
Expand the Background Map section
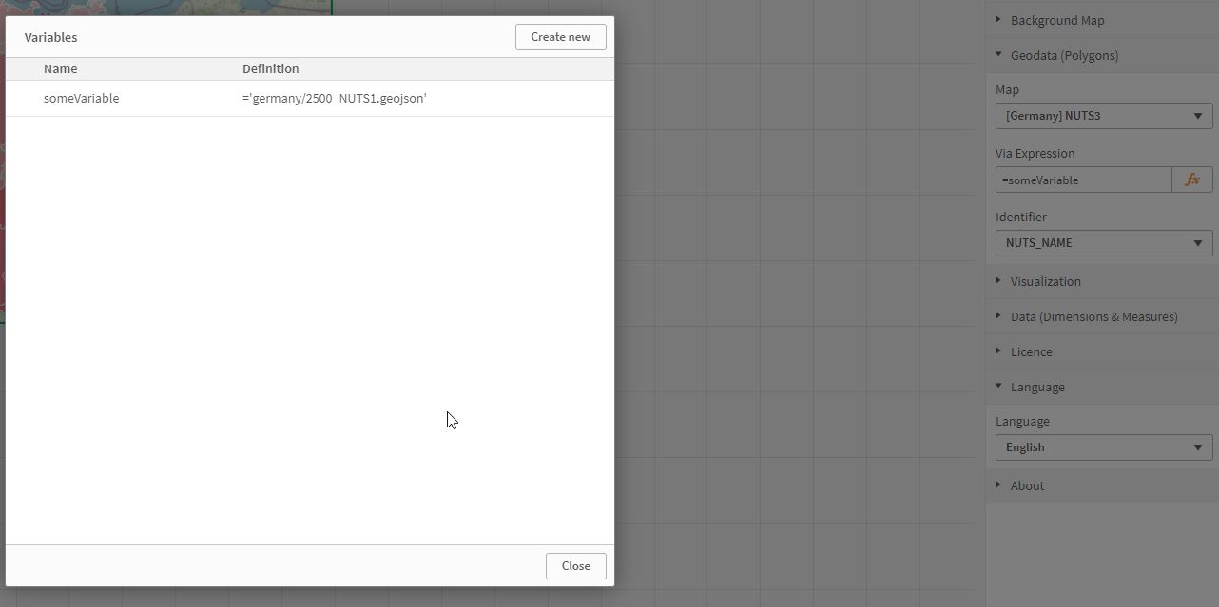[x=1056, y=20]
